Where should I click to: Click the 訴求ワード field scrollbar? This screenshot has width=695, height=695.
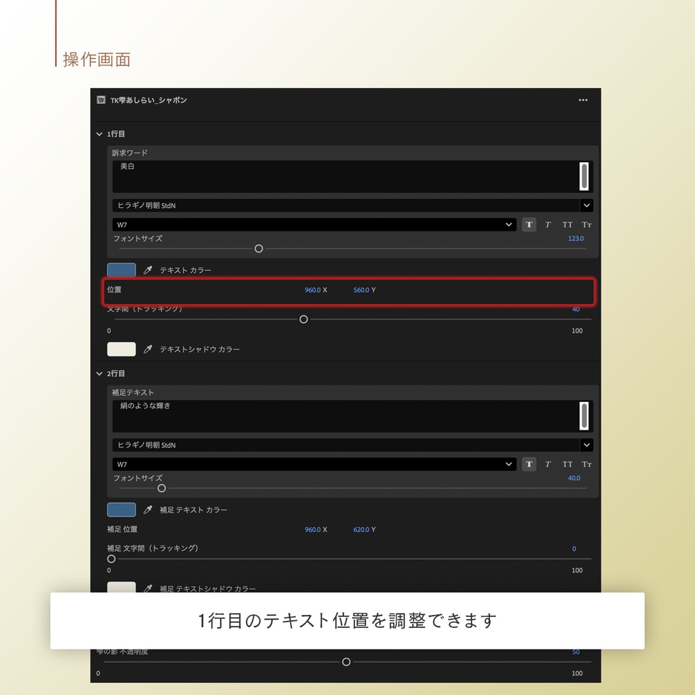point(584,176)
